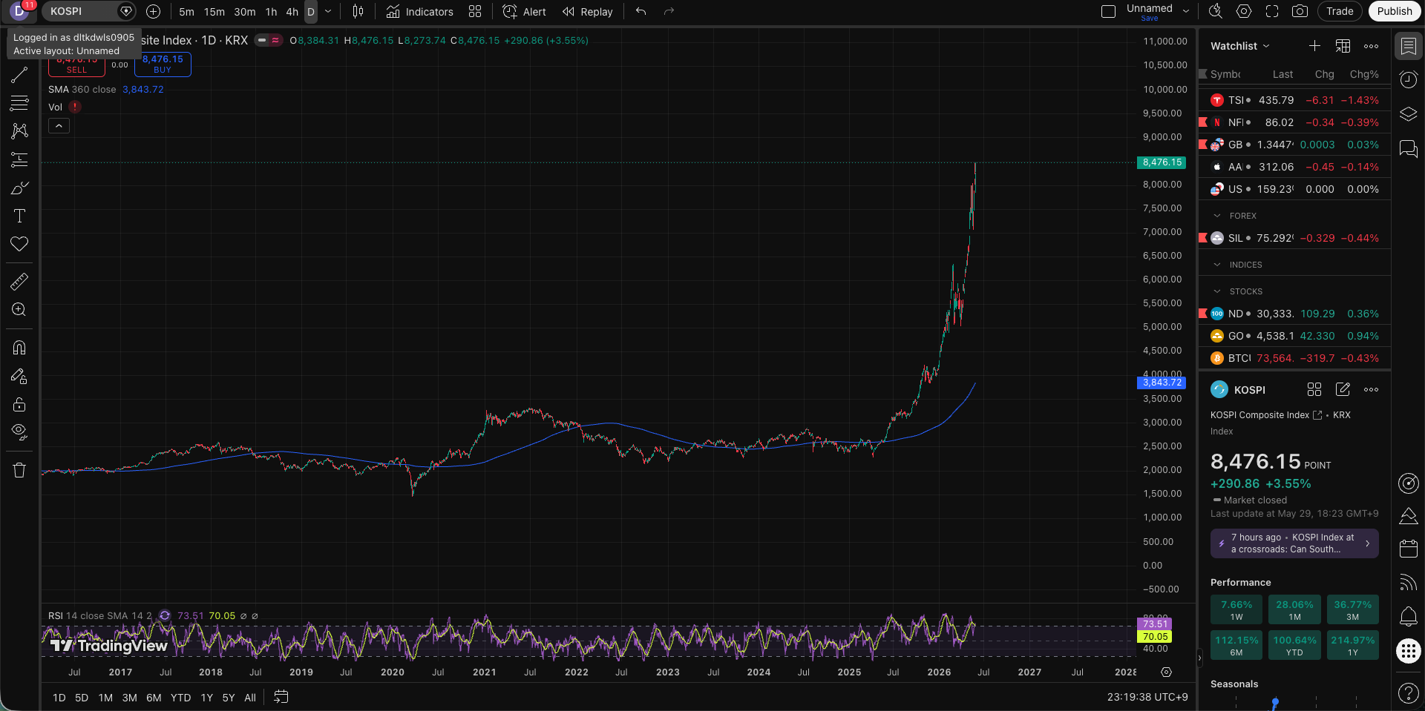Add a symbol to the watchlist
The image size is (1425, 711).
tap(1314, 46)
